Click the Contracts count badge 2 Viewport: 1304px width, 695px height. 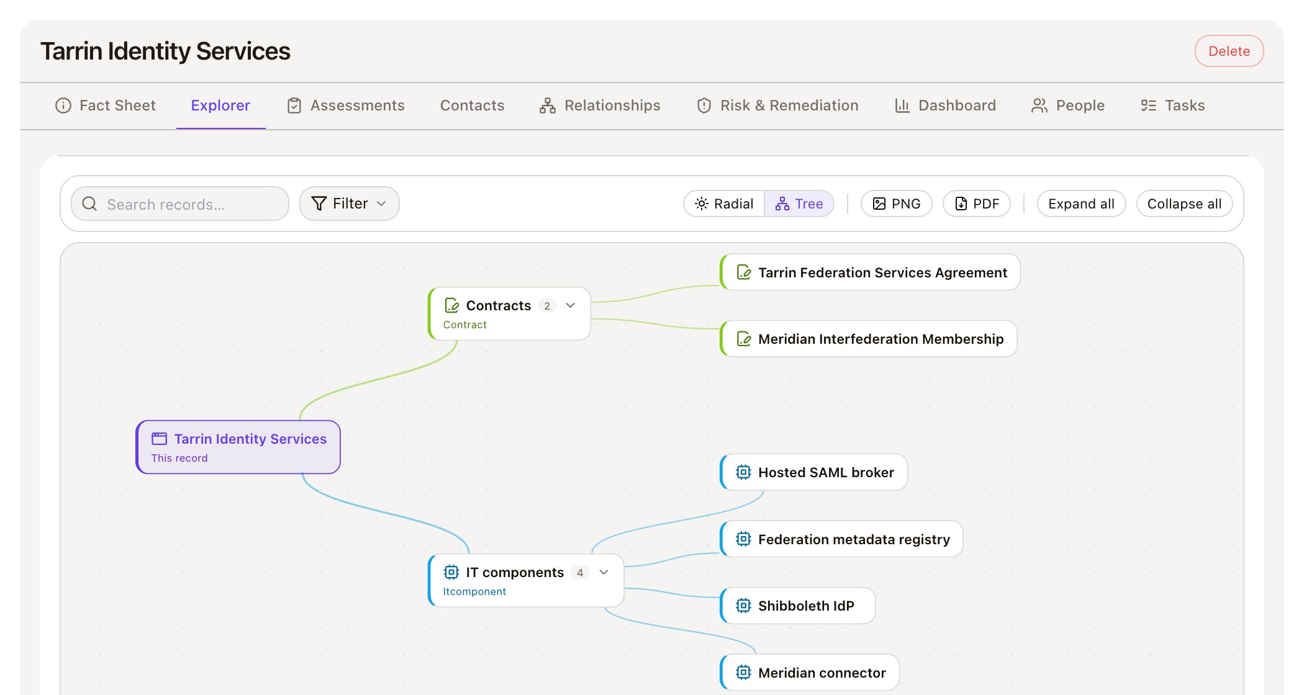pyautogui.click(x=547, y=305)
